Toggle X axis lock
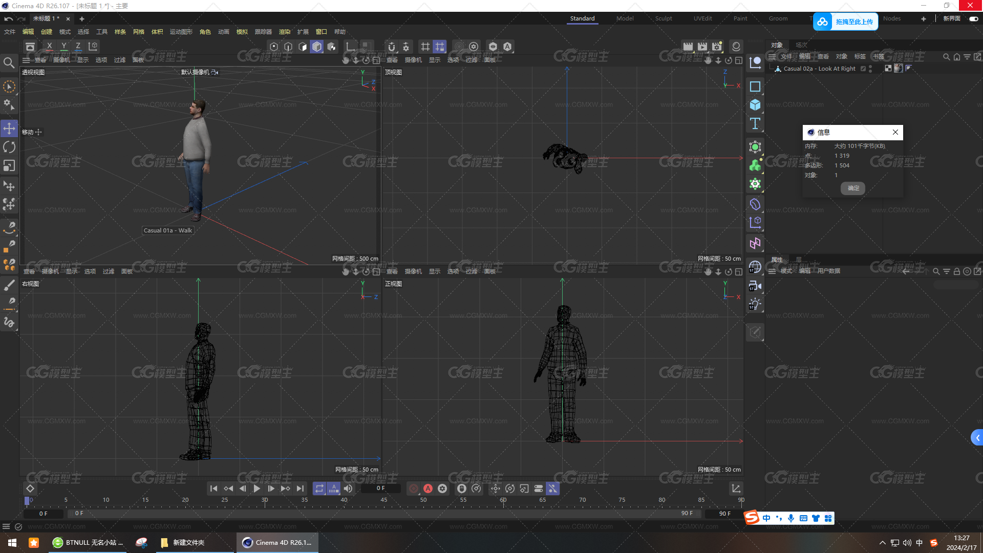The width and height of the screenshot is (983, 553). point(50,47)
